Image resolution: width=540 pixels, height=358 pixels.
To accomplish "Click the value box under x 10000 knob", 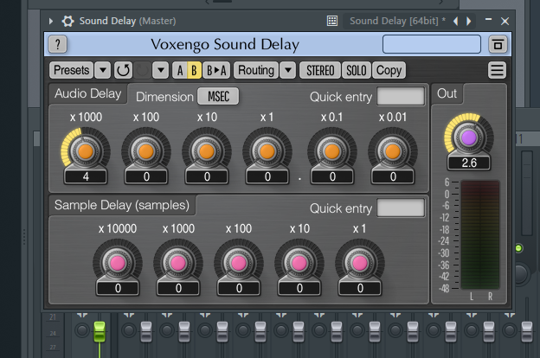I will point(118,288).
